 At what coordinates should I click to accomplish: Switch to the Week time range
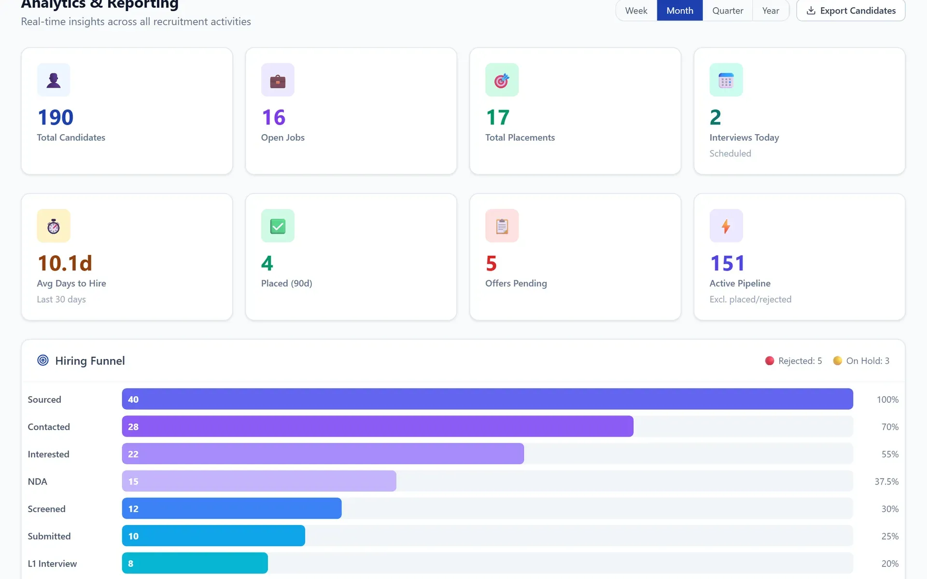point(636,11)
